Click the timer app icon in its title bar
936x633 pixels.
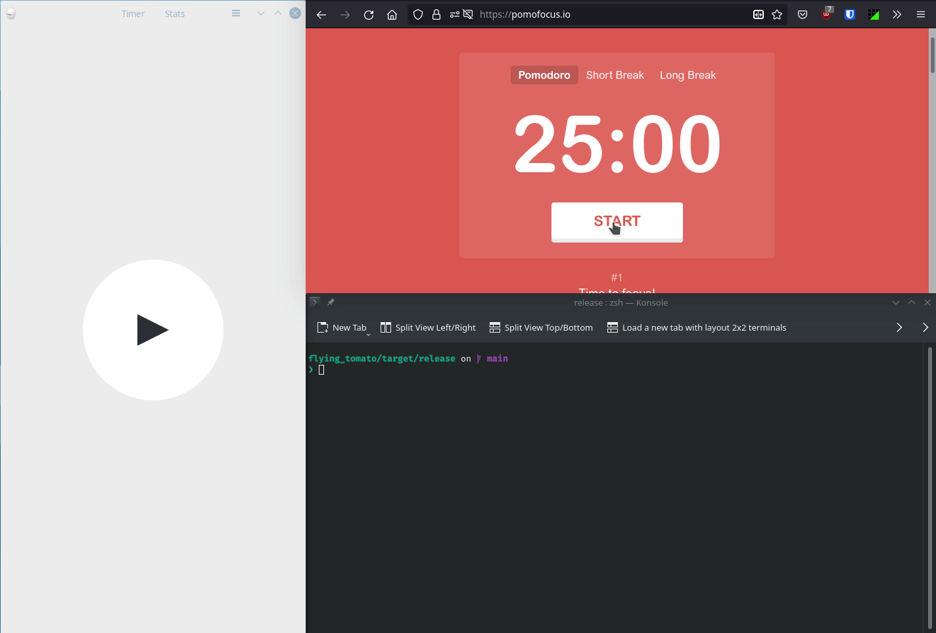[11, 13]
